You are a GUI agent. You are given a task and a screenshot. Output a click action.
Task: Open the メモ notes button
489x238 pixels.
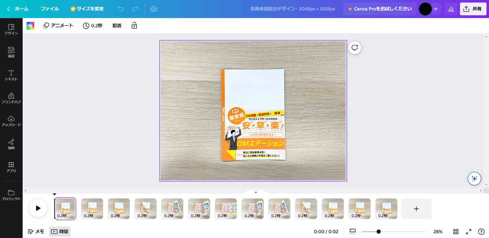coord(36,231)
